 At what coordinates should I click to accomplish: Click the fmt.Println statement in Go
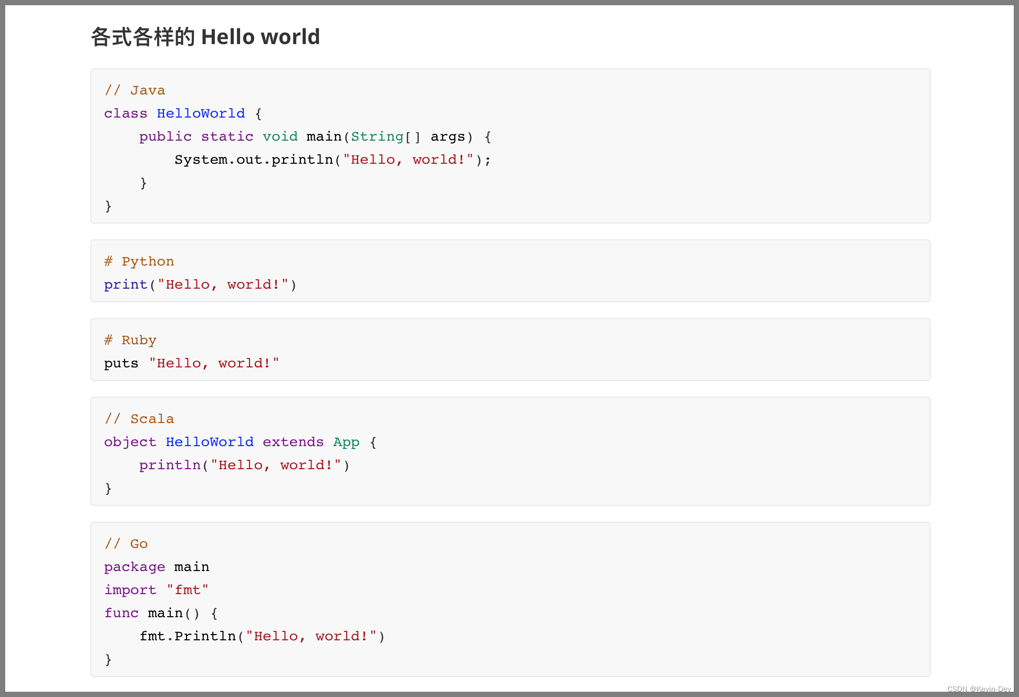tap(262, 636)
